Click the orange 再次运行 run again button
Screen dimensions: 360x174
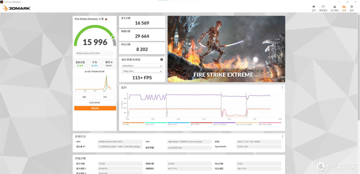(95, 108)
